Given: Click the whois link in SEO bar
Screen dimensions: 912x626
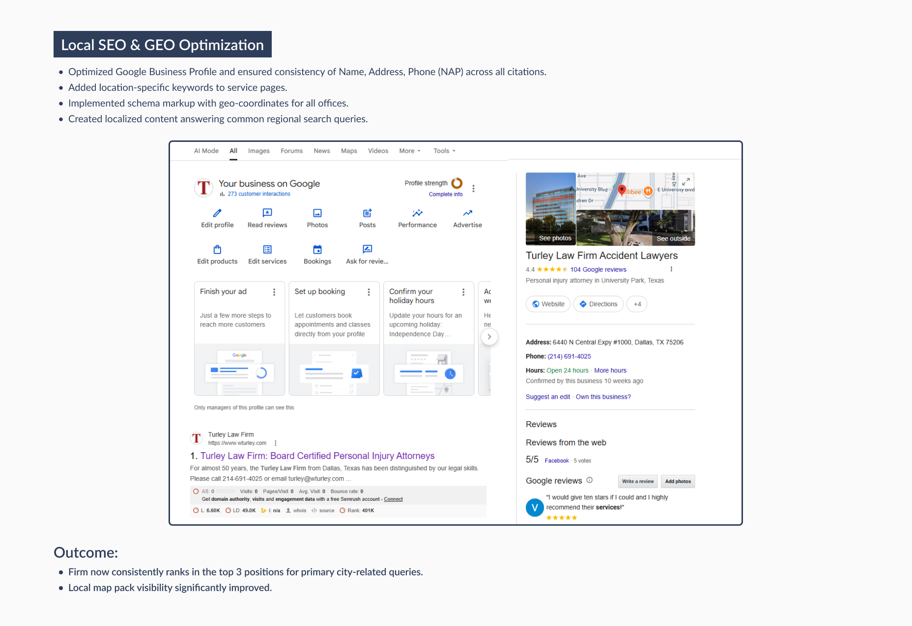Looking at the screenshot, I should point(296,511).
